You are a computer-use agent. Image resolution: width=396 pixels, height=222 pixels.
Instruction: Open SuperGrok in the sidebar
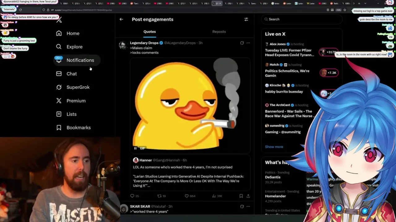[x=73, y=87]
